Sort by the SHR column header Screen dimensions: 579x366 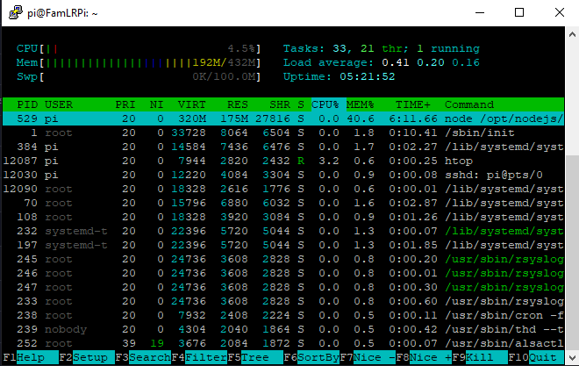coord(280,105)
